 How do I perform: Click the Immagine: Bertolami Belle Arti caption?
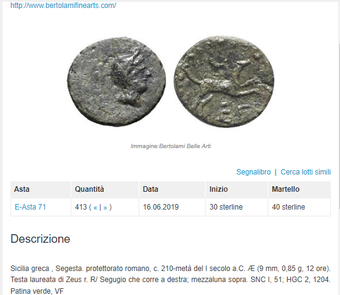(x=171, y=146)
